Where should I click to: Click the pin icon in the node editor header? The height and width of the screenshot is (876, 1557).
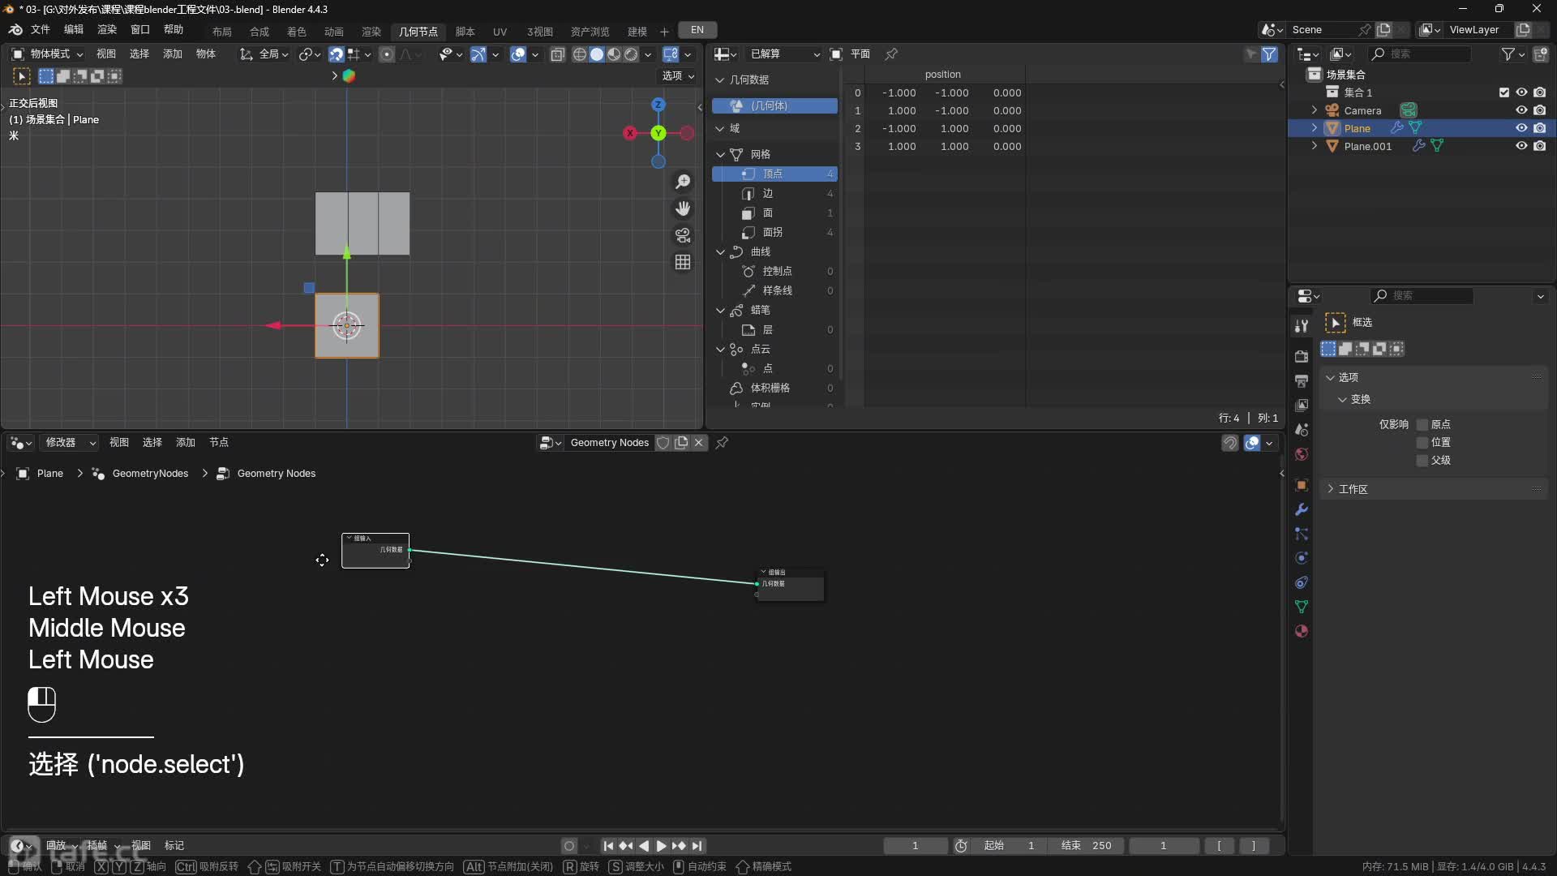pos(721,442)
